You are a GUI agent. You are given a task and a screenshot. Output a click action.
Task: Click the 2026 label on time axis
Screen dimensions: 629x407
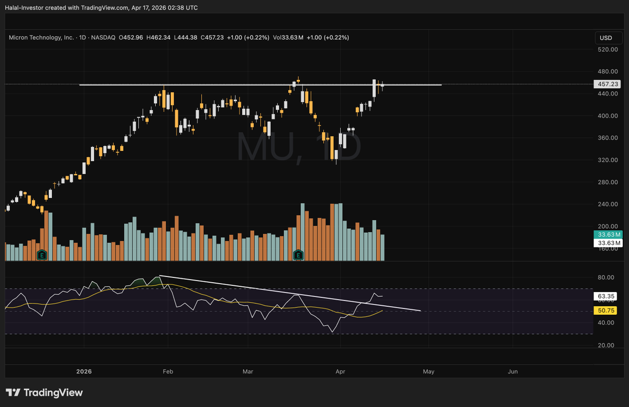pos(84,371)
